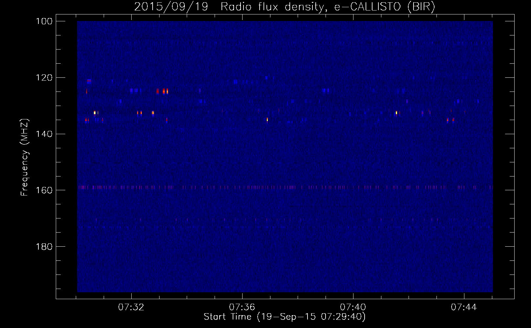531x328 pixels.
Task: Click the 07:44 time tick label
Action: (x=464, y=307)
